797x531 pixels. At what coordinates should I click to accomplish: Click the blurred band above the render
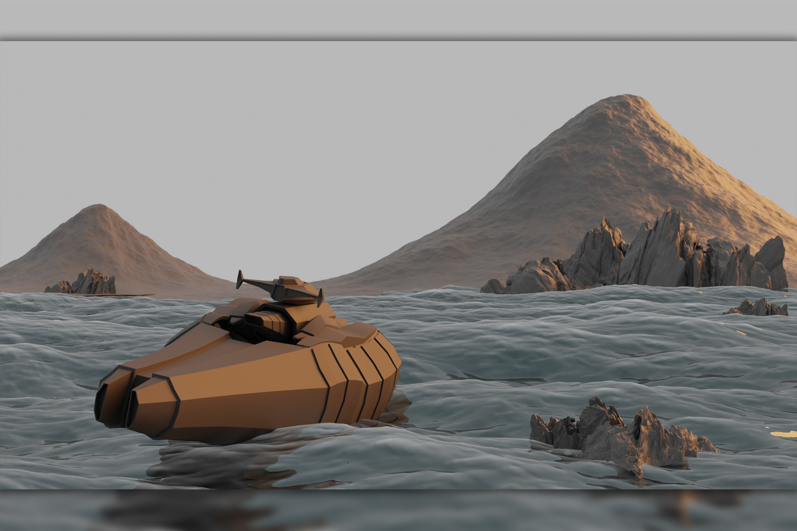click(x=398, y=20)
